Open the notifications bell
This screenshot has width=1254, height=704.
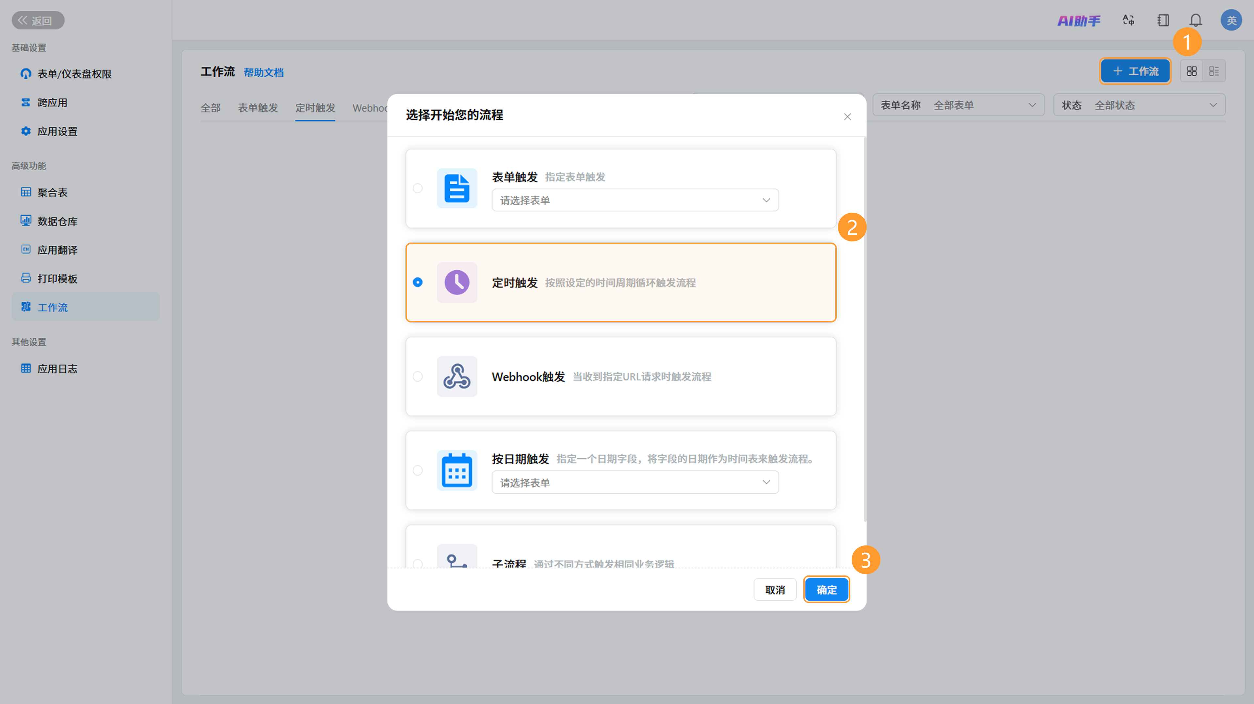point(1196,21)
